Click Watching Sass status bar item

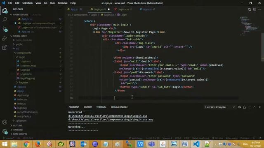click(136, 138)
